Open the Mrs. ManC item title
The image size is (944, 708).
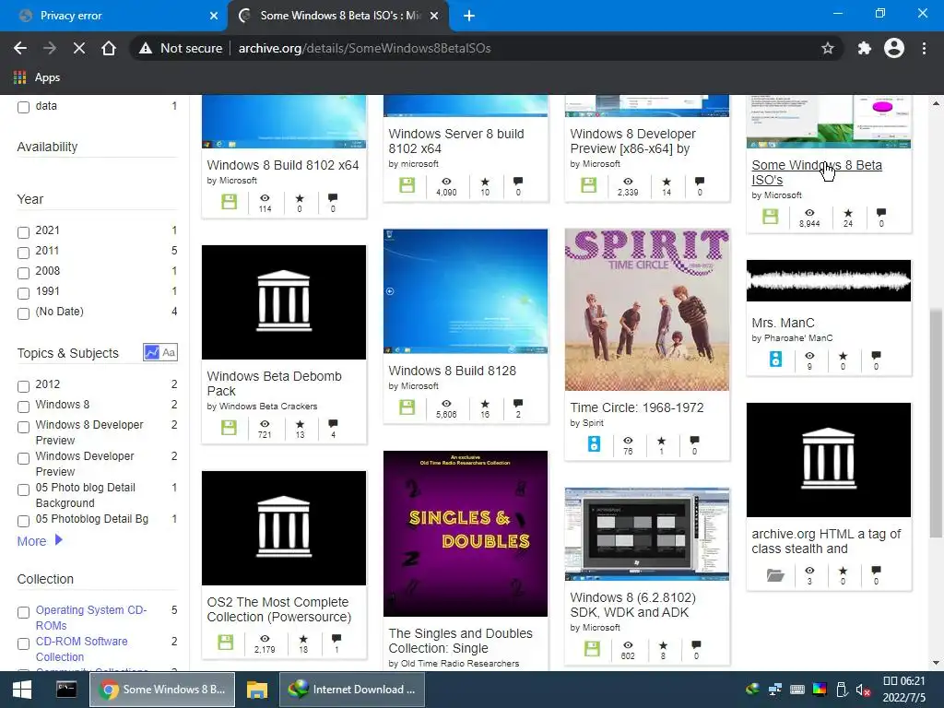pos(783,323)
